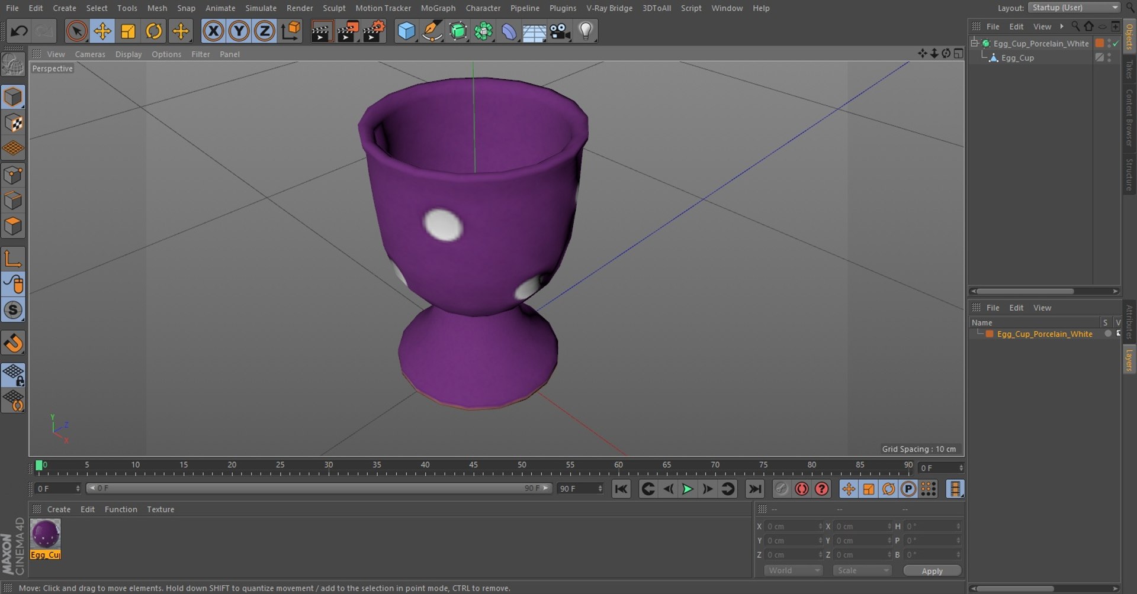The image size is (1137, 594).
Task: Open the World coordinate dropdown
Action: [793, 570]
